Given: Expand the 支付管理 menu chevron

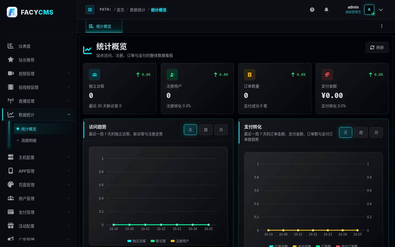Looking at the screenshot, I should pyautogui.click(x=69, y=212).
